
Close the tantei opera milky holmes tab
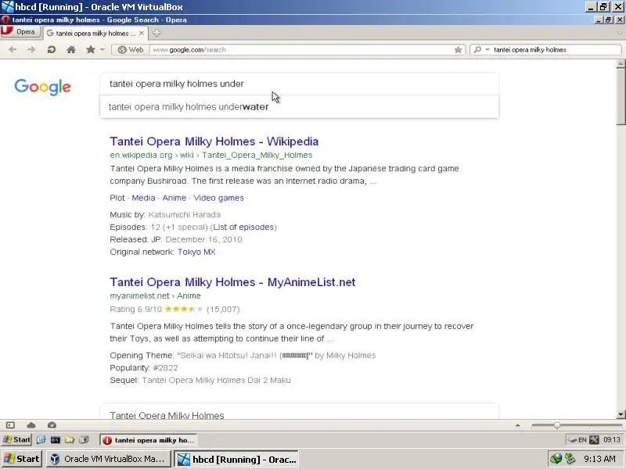pyautogui.click(x=142, y=33)
